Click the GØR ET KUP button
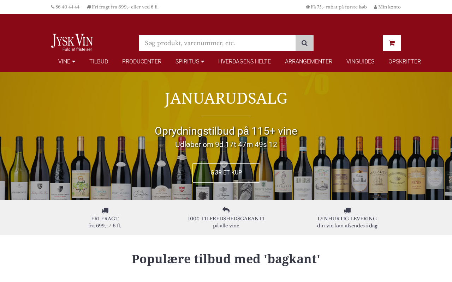This screenshot has width=452, height=282. pos(226,173)
